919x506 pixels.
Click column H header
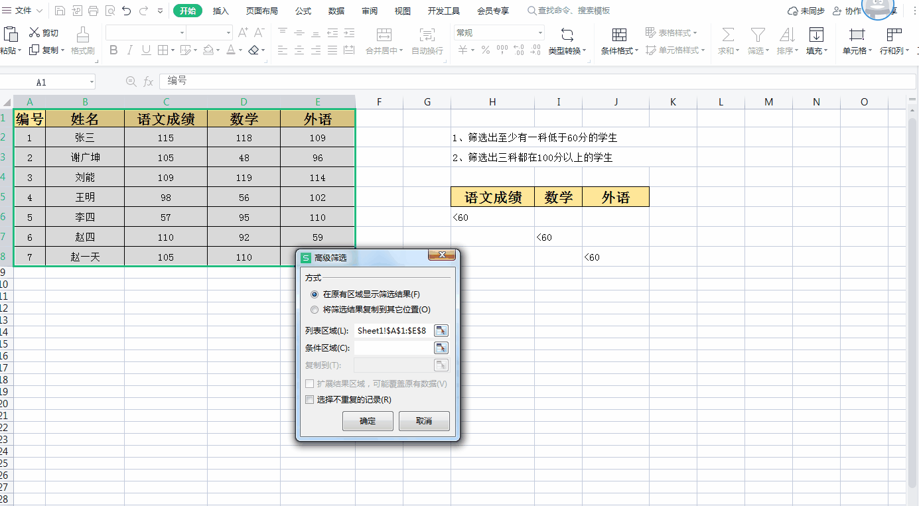click(492, 101)
